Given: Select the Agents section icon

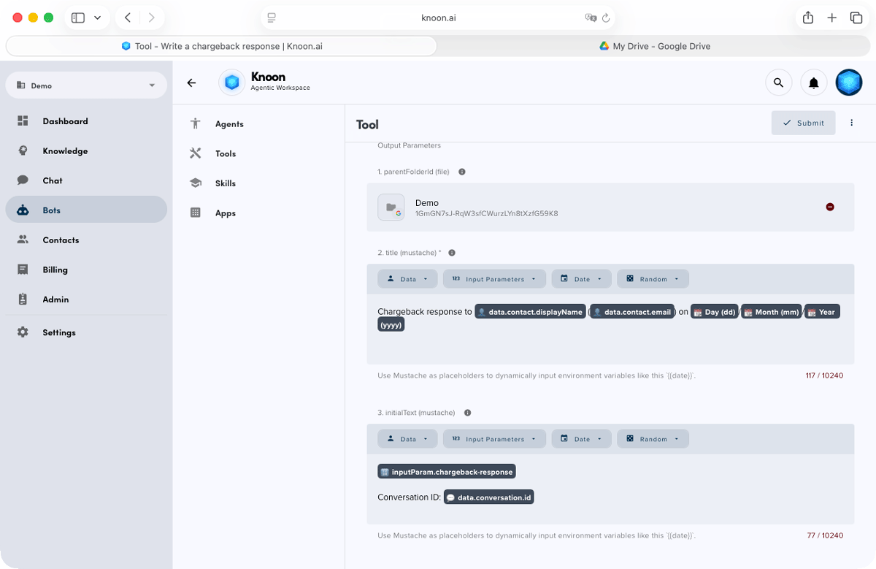Looking at the screenshot, I should tap(195, 123).
